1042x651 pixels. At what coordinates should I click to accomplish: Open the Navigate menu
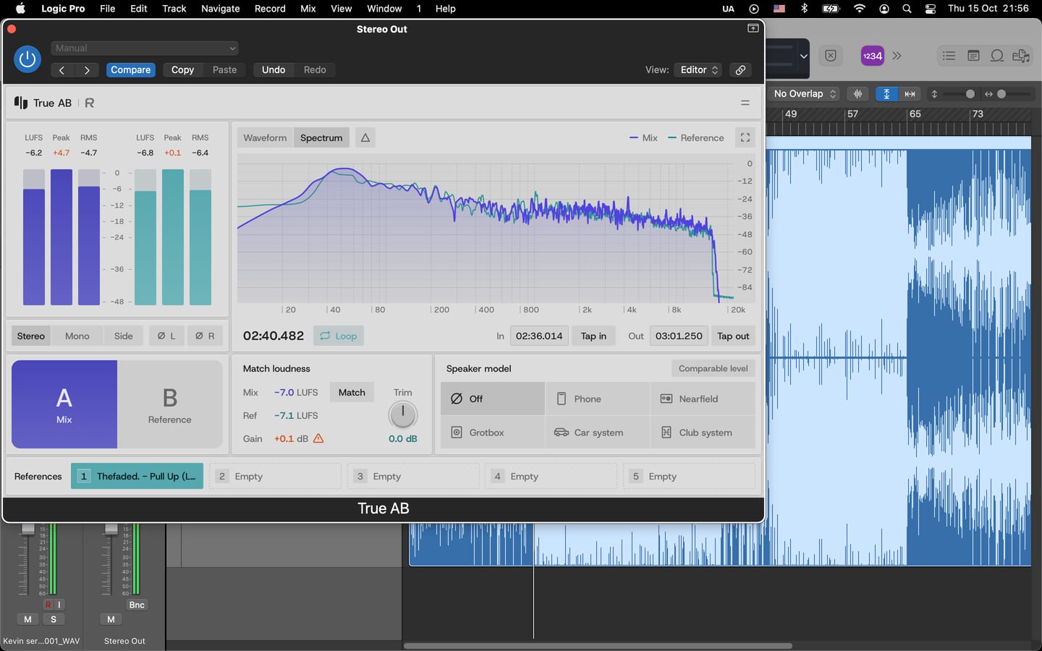pos(221,9)
